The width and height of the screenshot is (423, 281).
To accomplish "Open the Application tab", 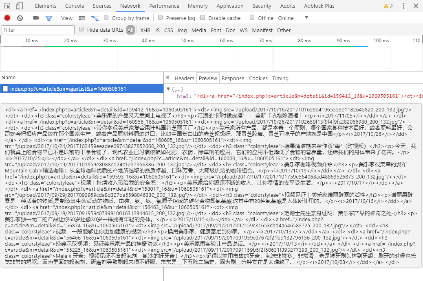I will pos(230,6).
